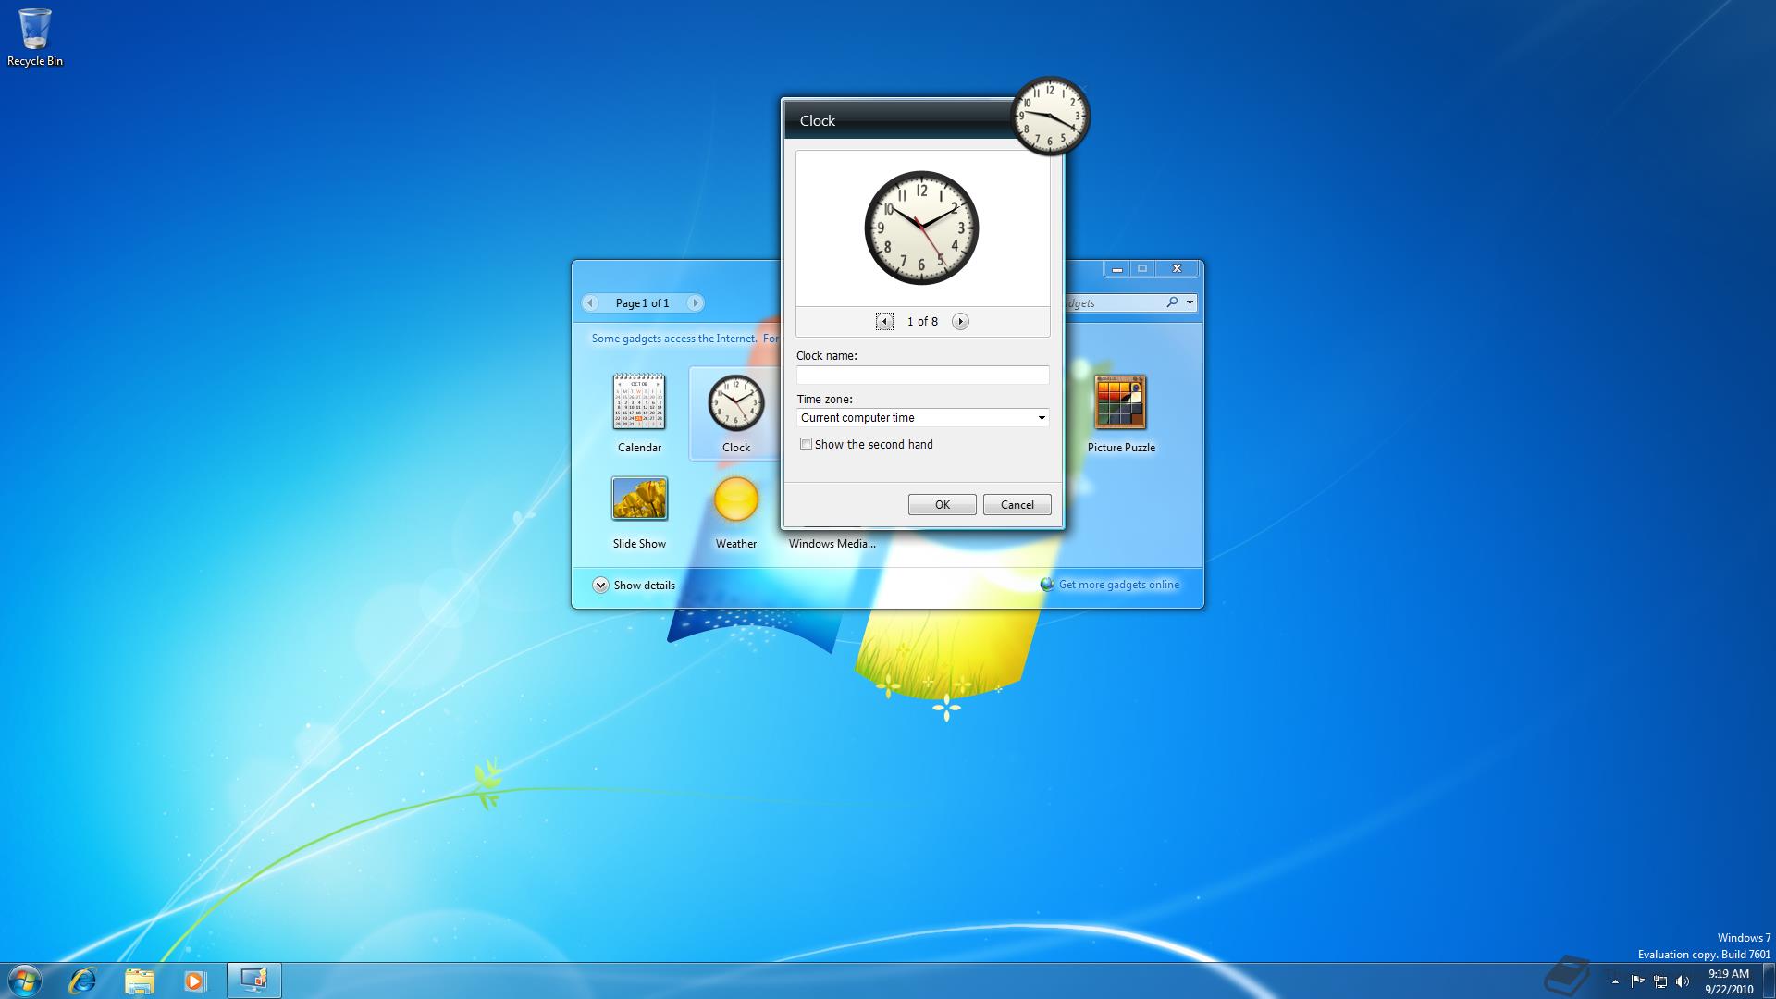
Task: Click the "Page 1 of 1" indicator
Action: [642, 302]
